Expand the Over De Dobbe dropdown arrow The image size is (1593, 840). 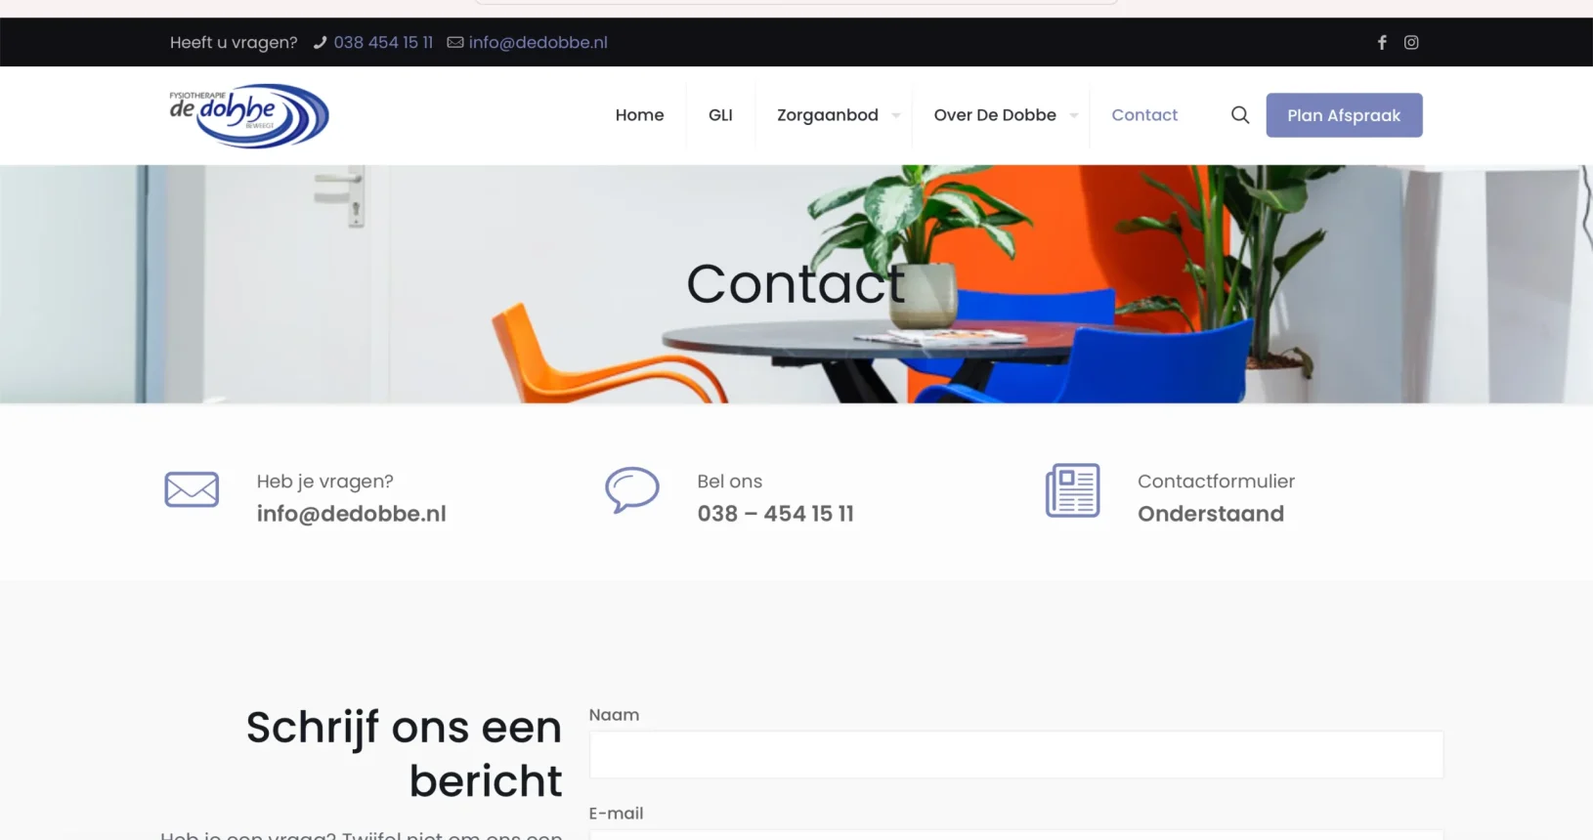1073,115
